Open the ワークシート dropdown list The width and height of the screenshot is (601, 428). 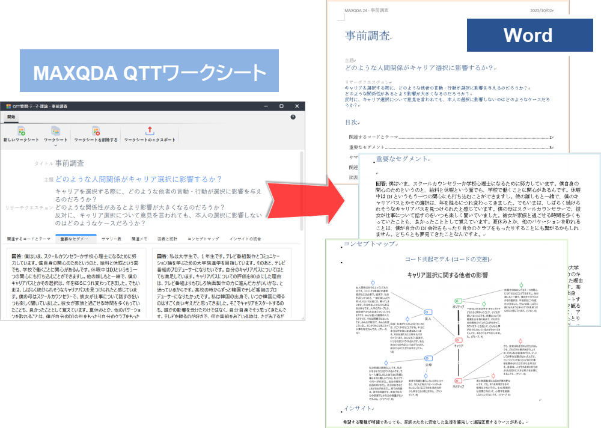pos(55,145)
